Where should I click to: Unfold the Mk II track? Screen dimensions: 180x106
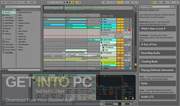pyautogui.click(x=102, y=19)
